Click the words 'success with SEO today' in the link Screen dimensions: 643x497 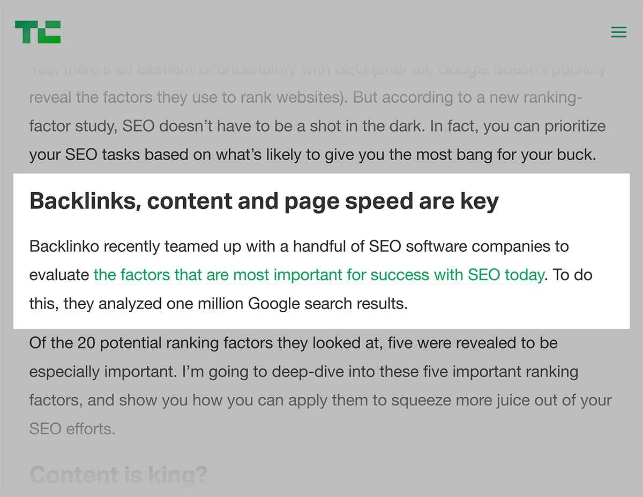click(459, 275)
